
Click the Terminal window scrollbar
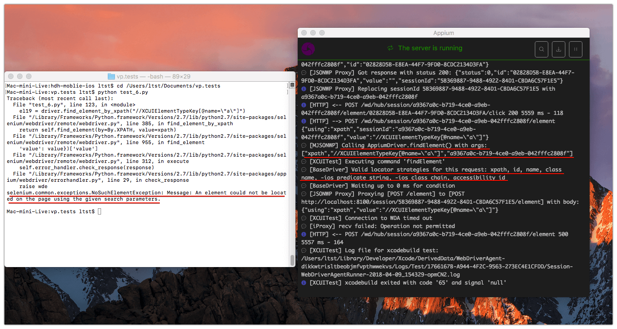point(292,260)
